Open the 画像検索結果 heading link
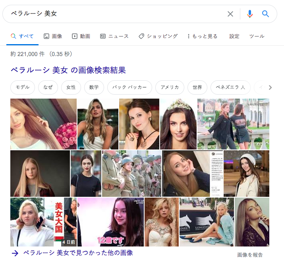 [68, 70]
